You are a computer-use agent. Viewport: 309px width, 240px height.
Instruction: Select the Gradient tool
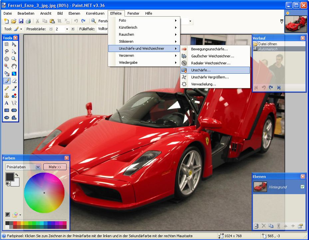click(x=14, y=74)
